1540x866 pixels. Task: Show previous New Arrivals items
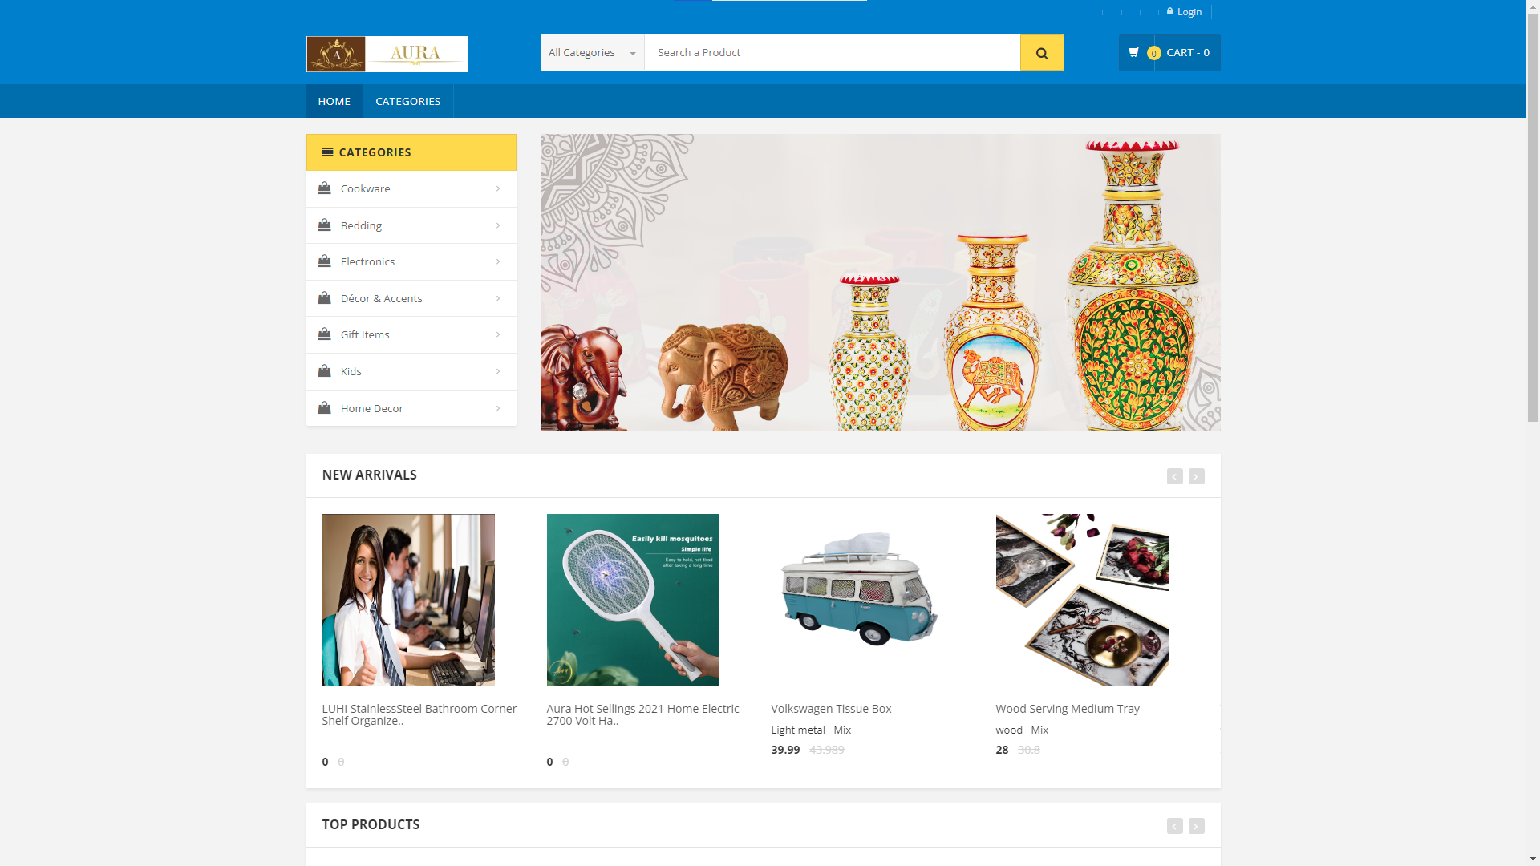pos(1175,476)
